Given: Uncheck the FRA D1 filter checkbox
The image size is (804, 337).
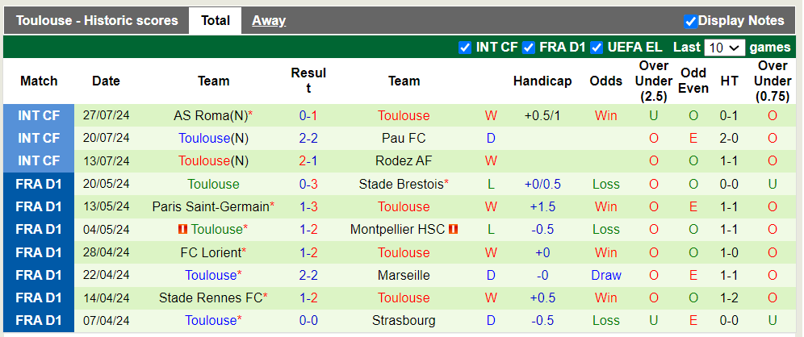Looking at the screenshot, I should pos(529,48).
